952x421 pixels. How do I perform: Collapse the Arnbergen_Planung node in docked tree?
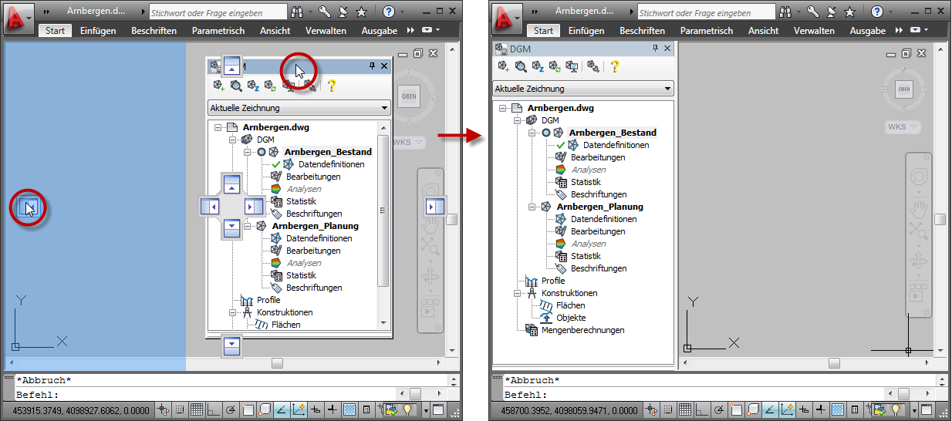point(531,207)
